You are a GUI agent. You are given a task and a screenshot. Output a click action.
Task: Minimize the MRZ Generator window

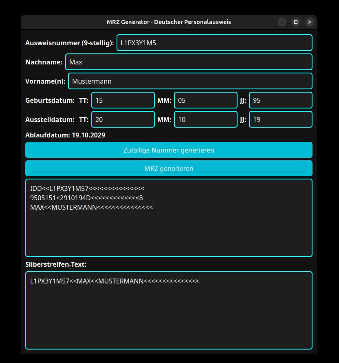coord(282,22)
